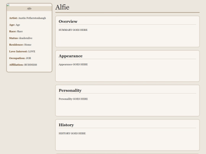Click the italic Alfie infobox caption
The image size is (206, 154).
29,9
